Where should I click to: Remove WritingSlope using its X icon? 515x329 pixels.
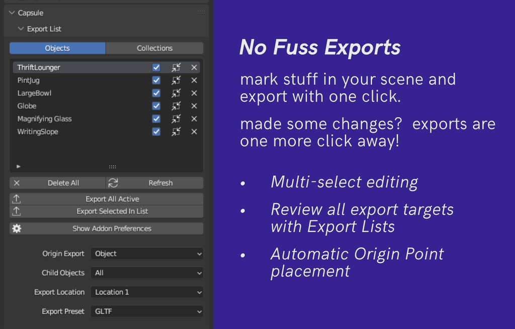pos(194,132)
